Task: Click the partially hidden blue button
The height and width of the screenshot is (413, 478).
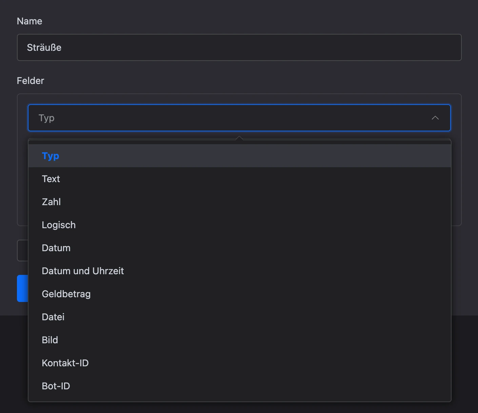Action: click(22, 288)
